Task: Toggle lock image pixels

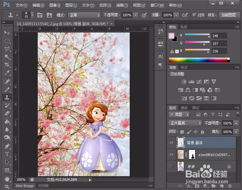Action: point(189,132)
